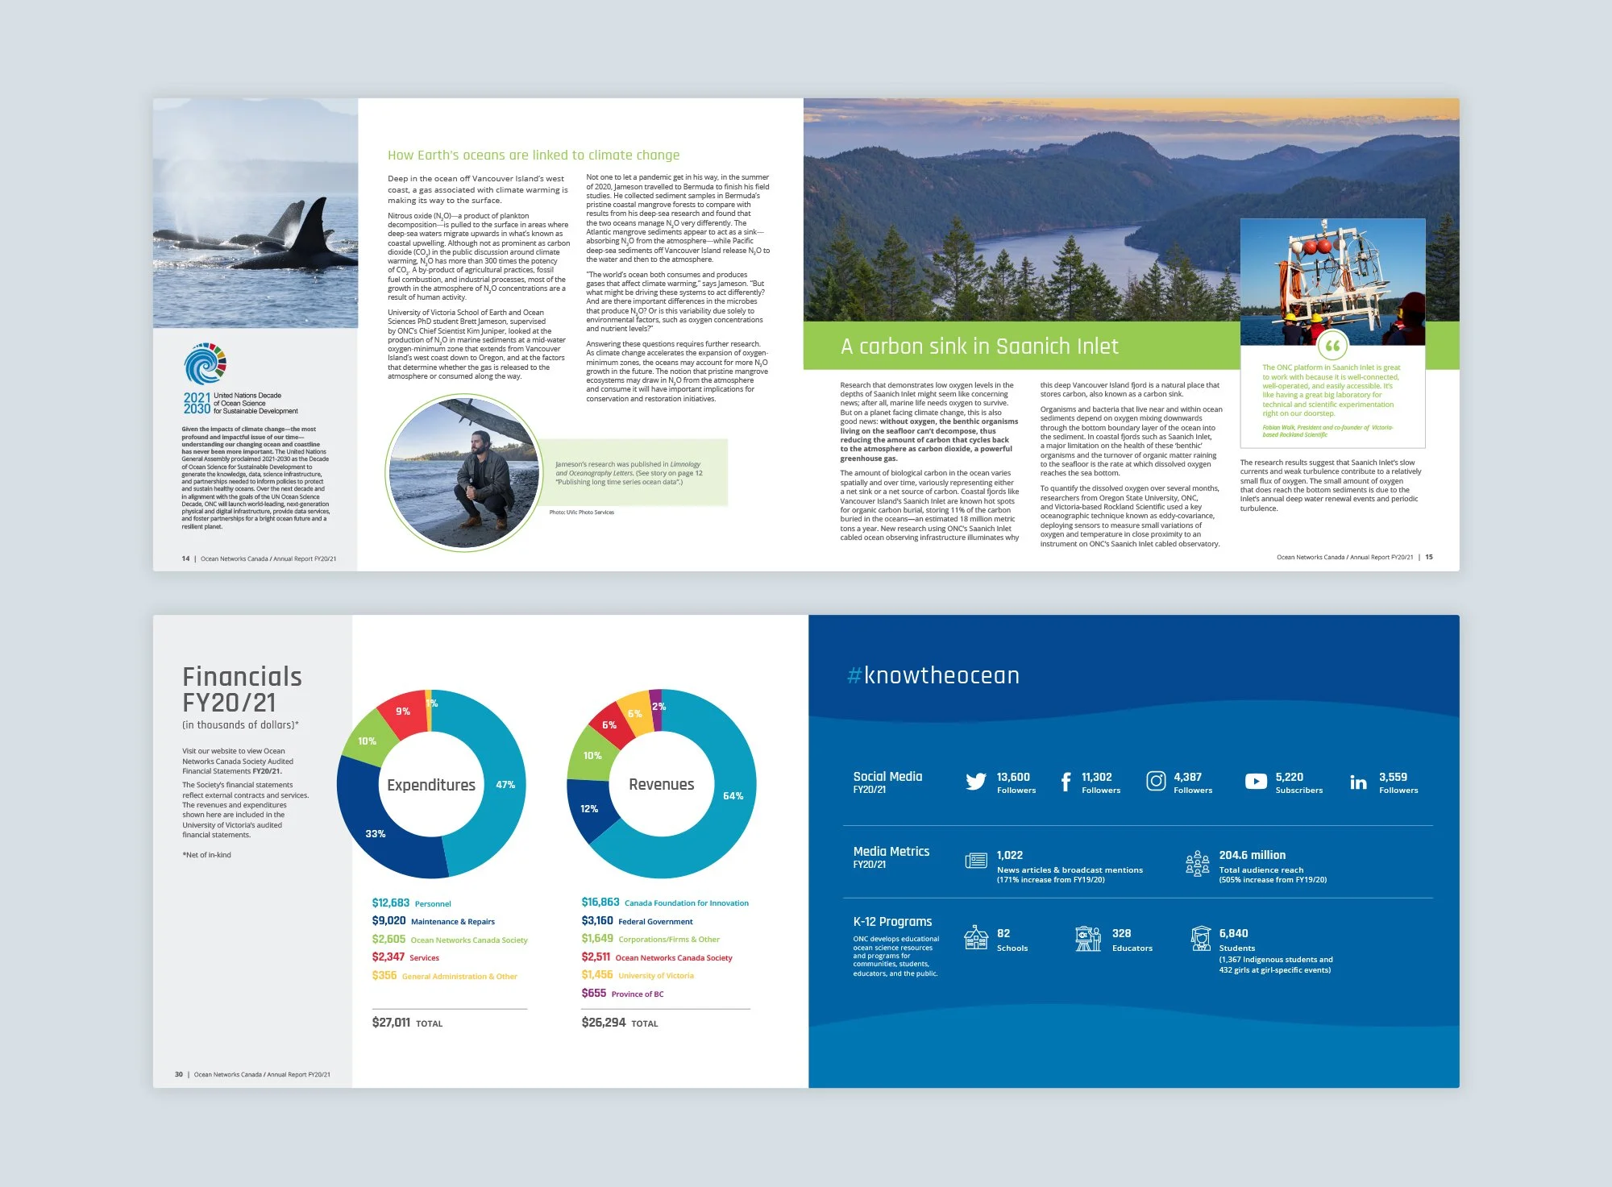1612x1187 pixels.
Task: Click the "#knowtheocean" hashtag heading
Action: [x=933, y=675]
